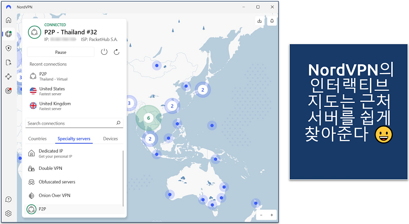Click the Double VPN lock icon
The image size is (409, 224).
(x=31, y=168)
